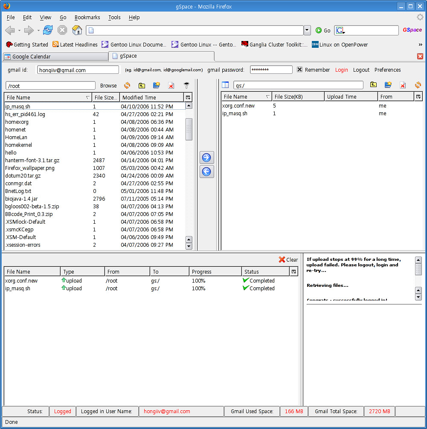Sort local files by Modified Time header
Image resolution: width=427 pixels, height=429 pixels.
click(x=151, y=97)
